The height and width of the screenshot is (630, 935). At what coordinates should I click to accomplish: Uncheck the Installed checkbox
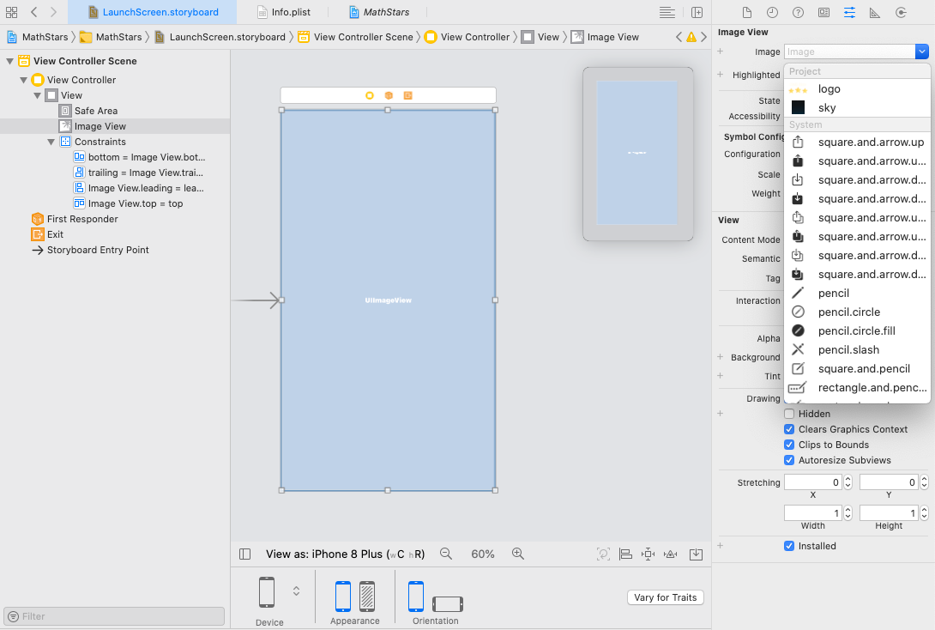(789, 546)
